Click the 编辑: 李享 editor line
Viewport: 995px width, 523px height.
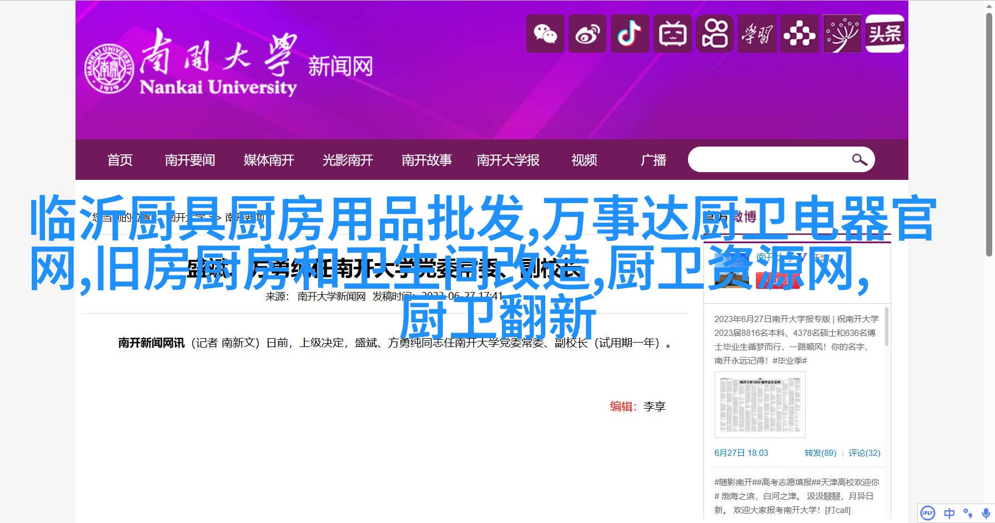(637, 406)
